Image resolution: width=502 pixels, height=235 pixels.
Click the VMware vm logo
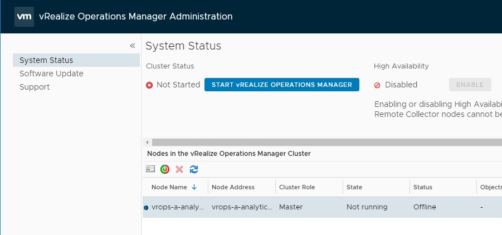[24, 16]
